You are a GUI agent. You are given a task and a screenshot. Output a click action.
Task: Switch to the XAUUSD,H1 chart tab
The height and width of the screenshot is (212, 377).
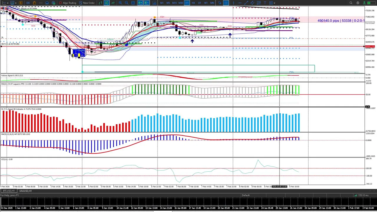pyautogui.click(x=26, y=191)
